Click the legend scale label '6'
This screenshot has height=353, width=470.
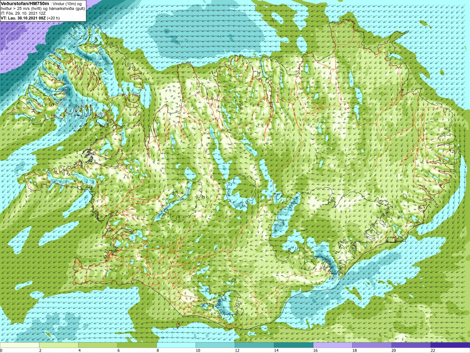point(118,350)
